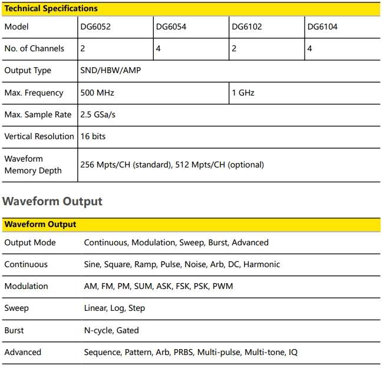Click the large Waveform Output section heading

(52, 201)
